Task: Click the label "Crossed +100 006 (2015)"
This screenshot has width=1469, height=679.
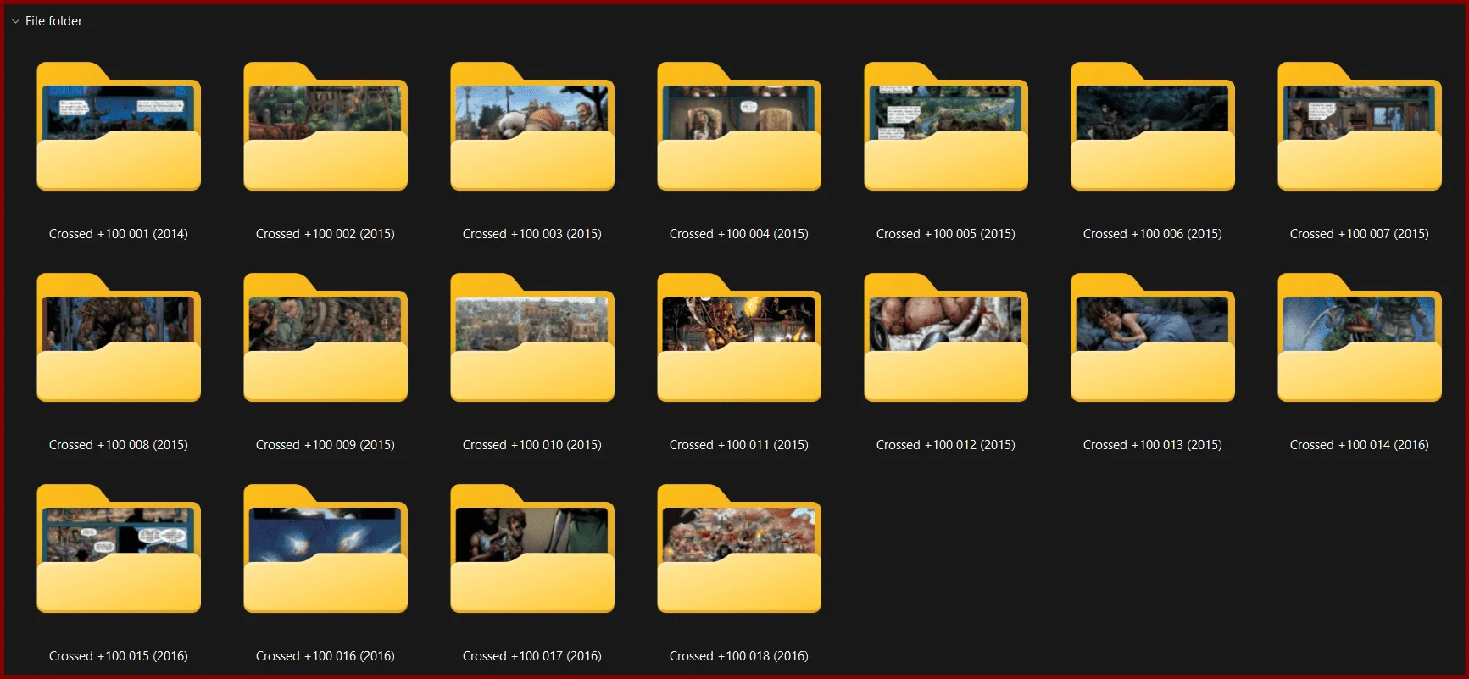Action: pyautogui.click(x=1153, y=234)
